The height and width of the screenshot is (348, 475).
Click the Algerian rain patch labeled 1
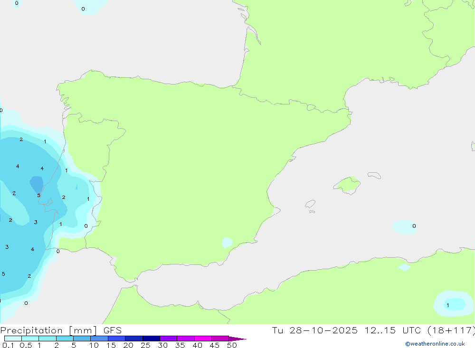(x=454, y=304)
